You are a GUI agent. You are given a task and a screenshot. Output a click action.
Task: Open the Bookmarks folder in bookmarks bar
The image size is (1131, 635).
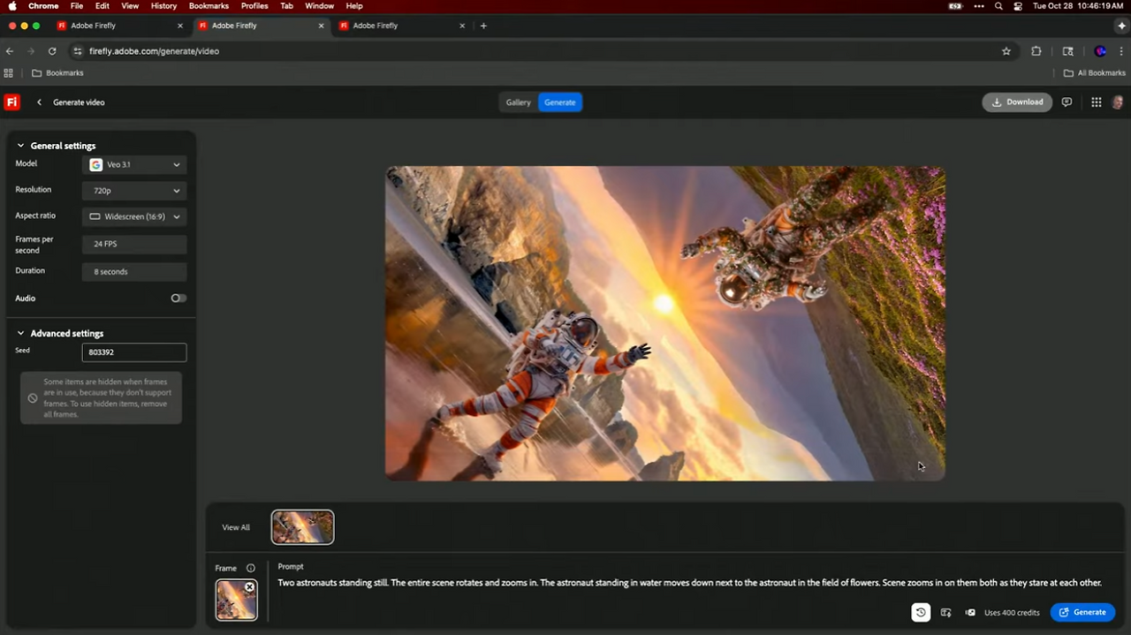point(58,73)
